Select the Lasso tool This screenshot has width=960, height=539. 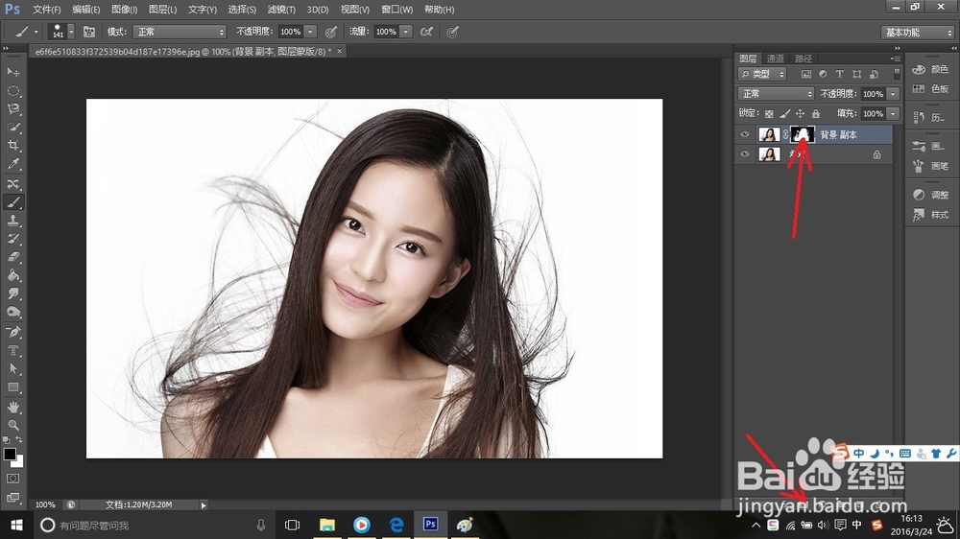12,109
